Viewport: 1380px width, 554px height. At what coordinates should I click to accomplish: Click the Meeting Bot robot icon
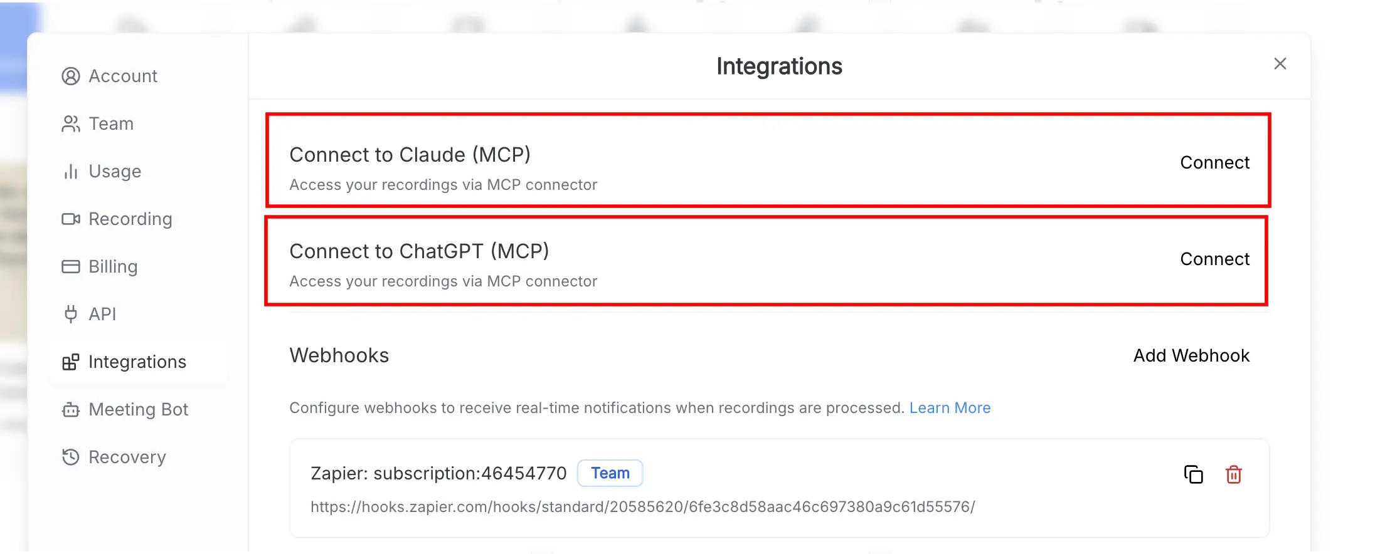(x=71, y=409)
